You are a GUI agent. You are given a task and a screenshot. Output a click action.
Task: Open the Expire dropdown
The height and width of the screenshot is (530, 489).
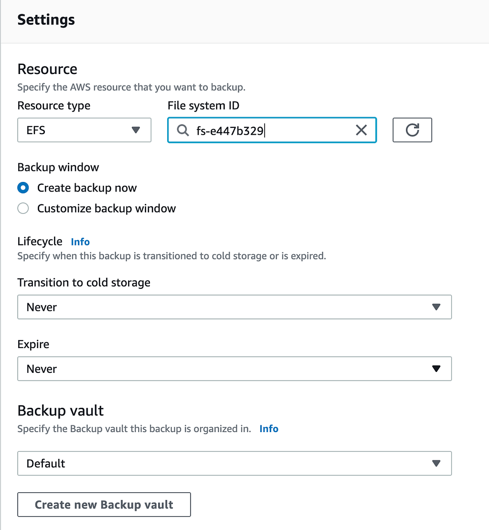(234, 369)
